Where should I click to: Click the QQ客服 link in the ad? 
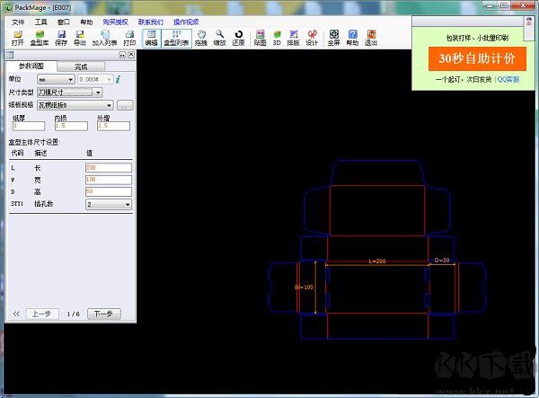(x=508, y=79)
